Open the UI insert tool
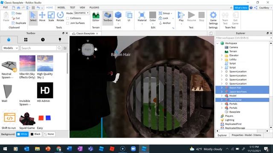 tap(129, 17)
